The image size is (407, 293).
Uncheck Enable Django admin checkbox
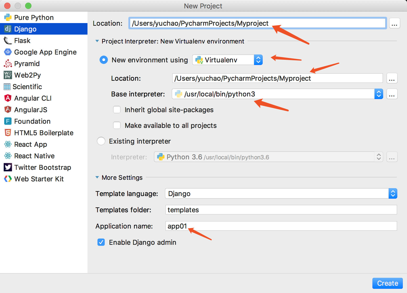pos(101,242)
